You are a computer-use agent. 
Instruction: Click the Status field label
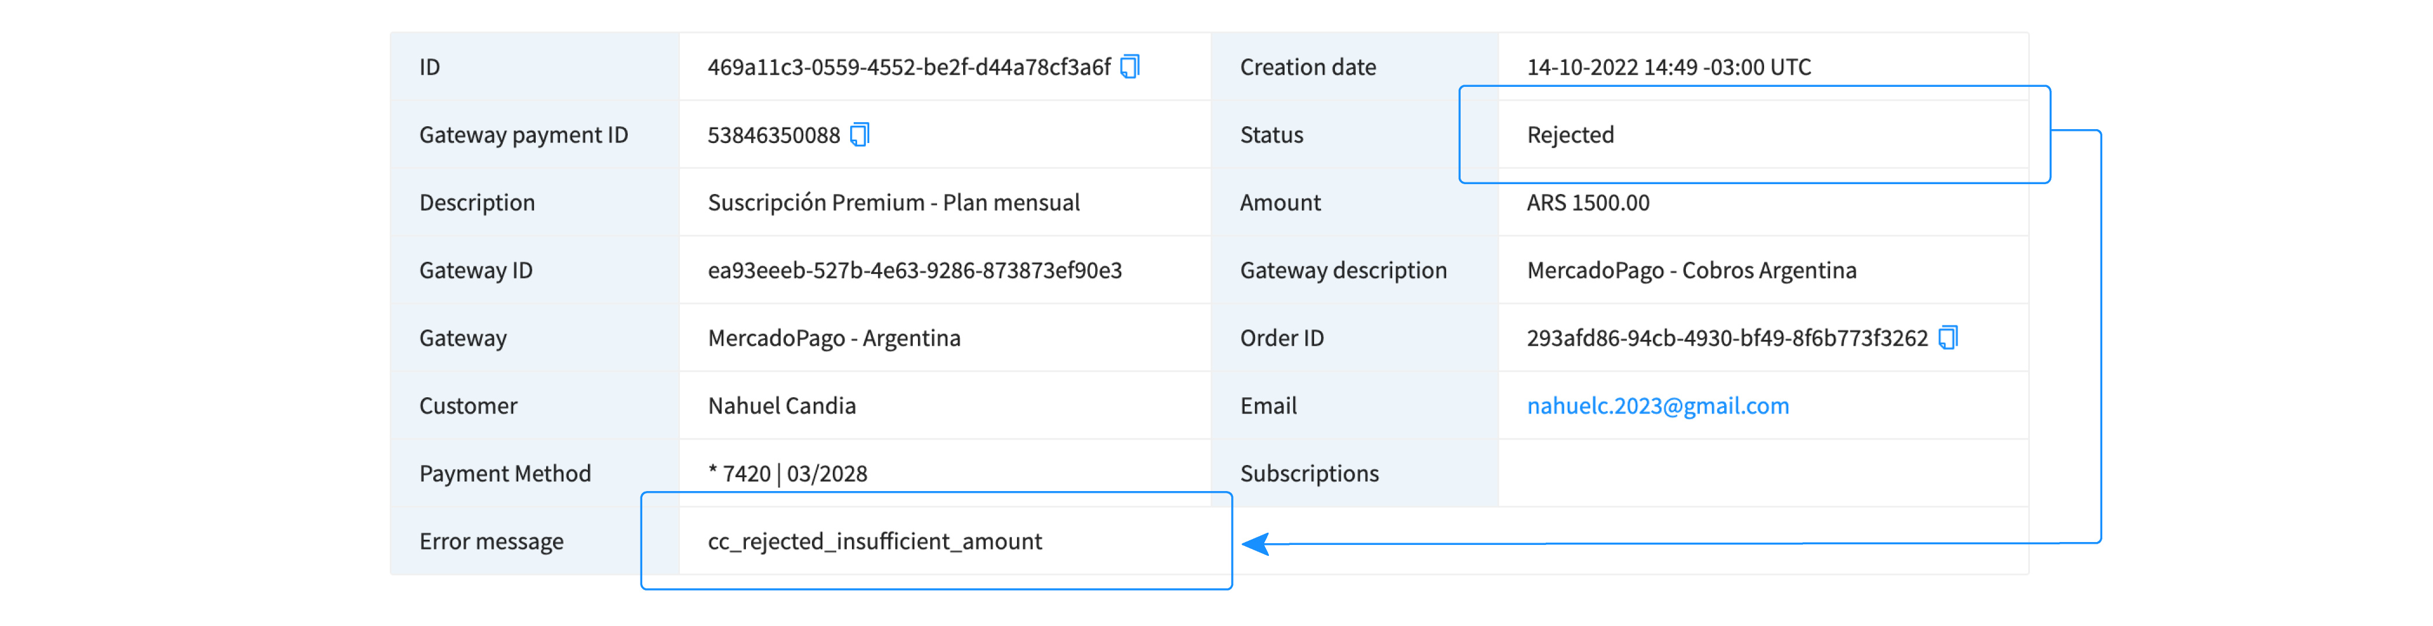pos(1271,135)
